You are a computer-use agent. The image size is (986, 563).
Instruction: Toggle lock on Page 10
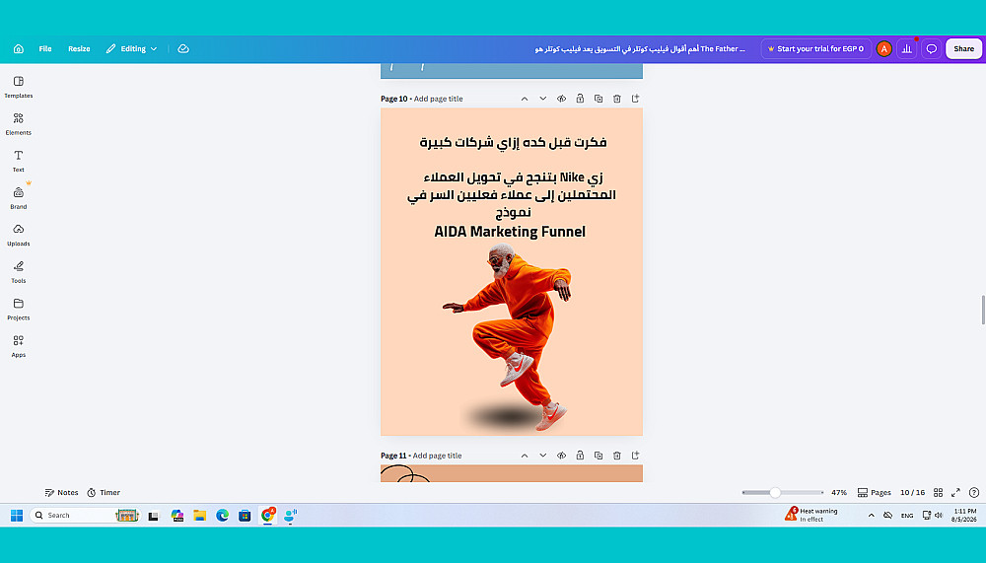click(580, 99)
